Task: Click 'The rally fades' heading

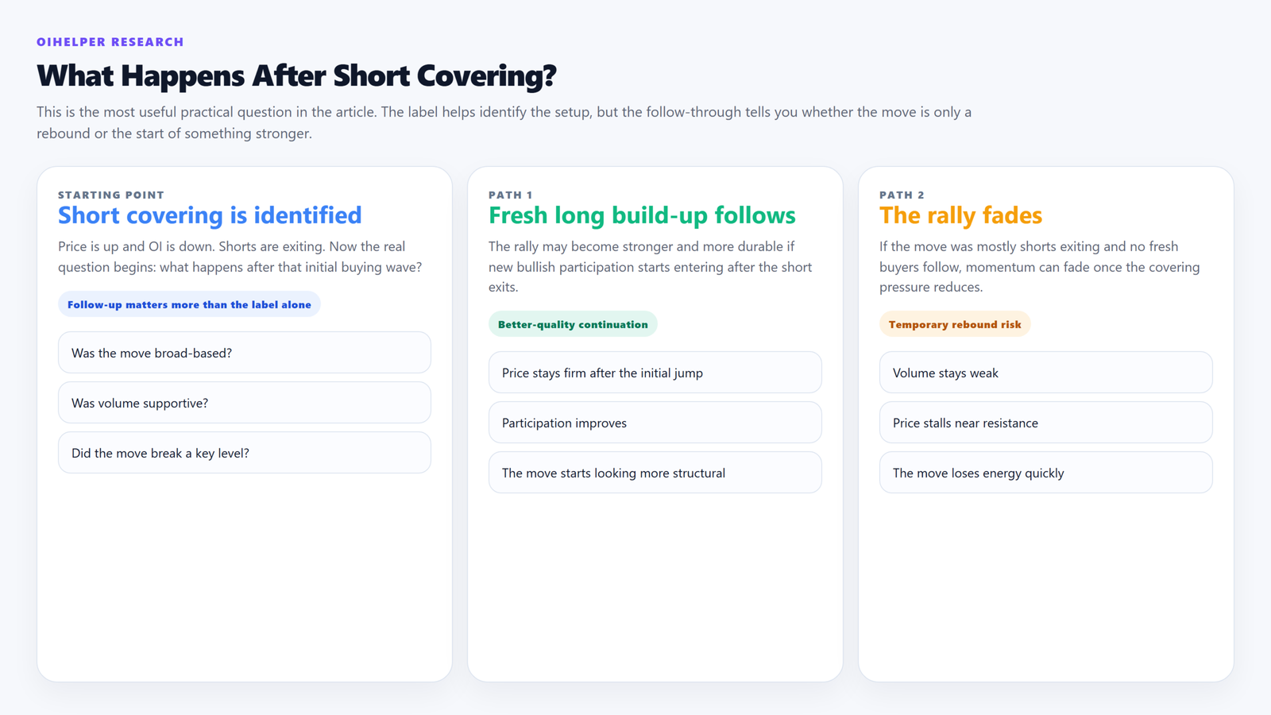Action: 960,215
